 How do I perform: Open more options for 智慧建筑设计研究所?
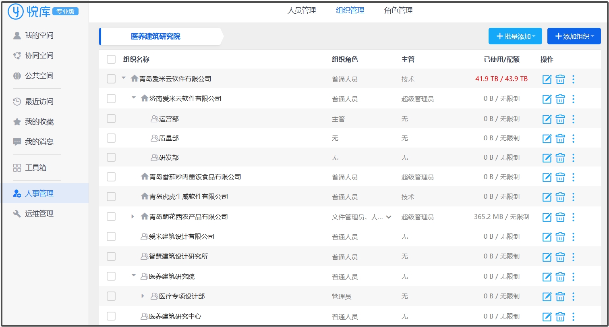pos(574,256)
